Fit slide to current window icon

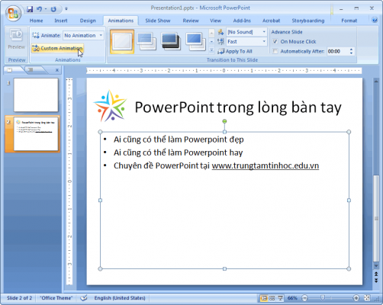367,298
